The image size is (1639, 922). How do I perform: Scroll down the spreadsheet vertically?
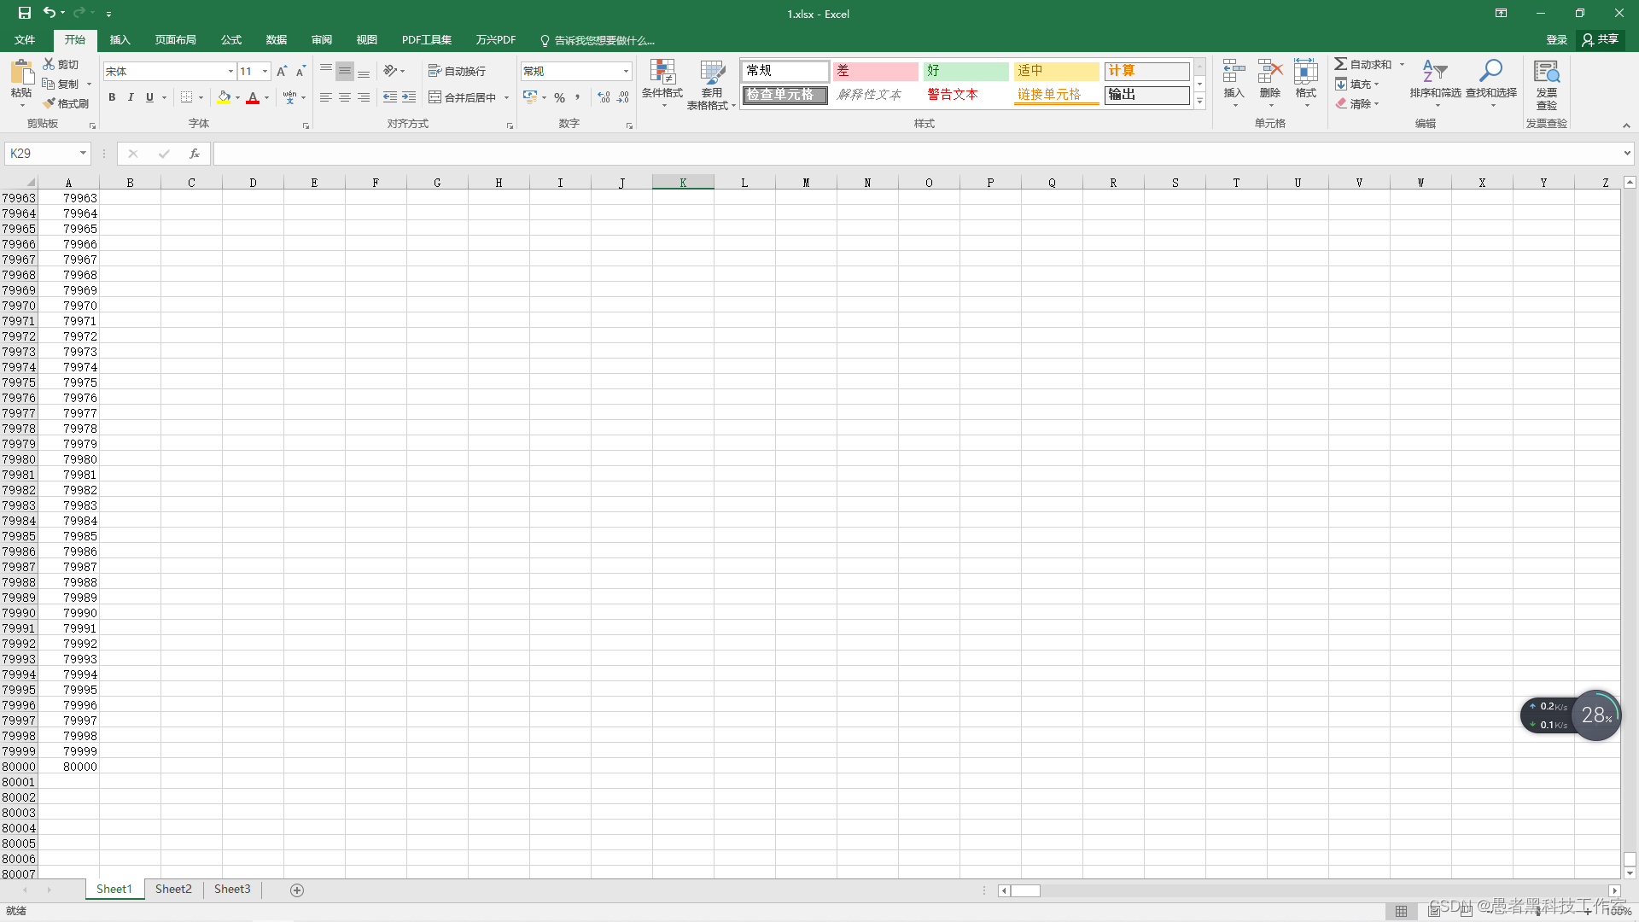point(1629,873)
